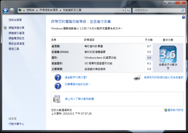Open 線上深入了解分數和軟體 link

79,99
